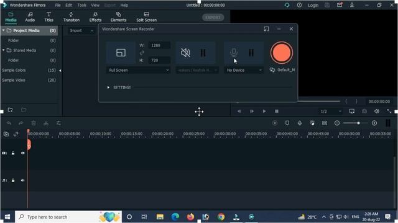This screenshot has width=398, height=223.
Task: Click the voiceover microphone icon in timeline toolbar
Action: tap(300, 123)
